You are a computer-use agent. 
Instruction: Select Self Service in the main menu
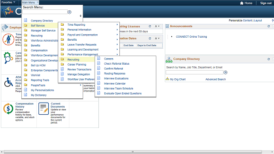tap(38, 26)
